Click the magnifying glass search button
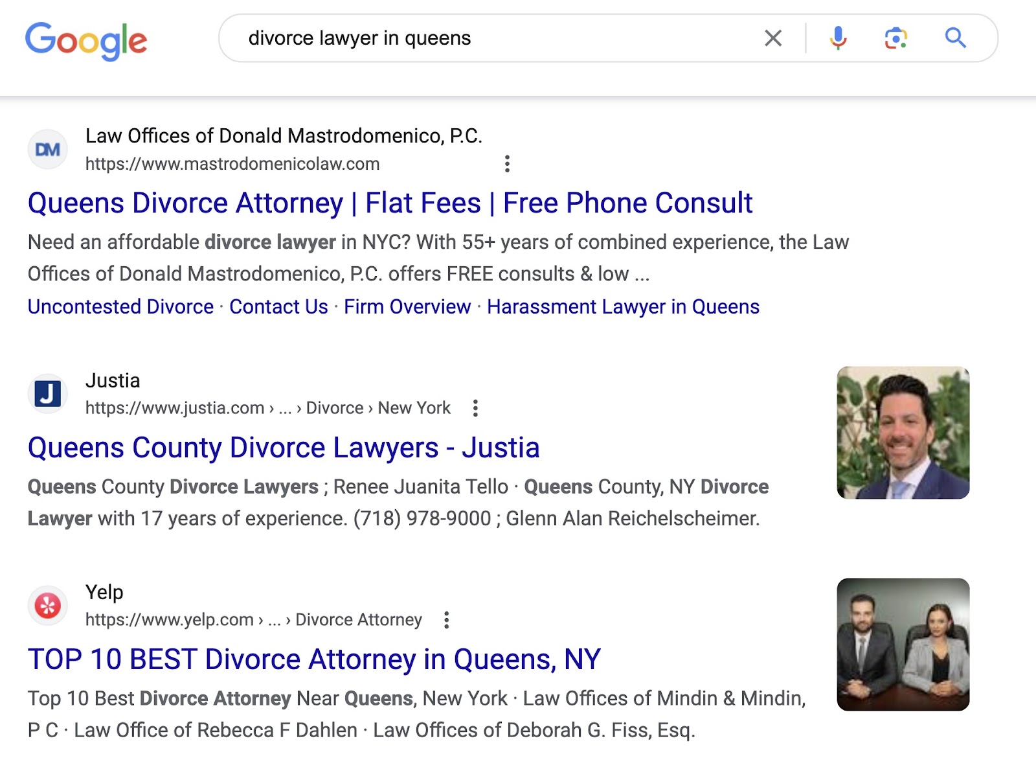The width and height of the screenshot is (1036, 778). pyautogui.click(x=955, y=38)
